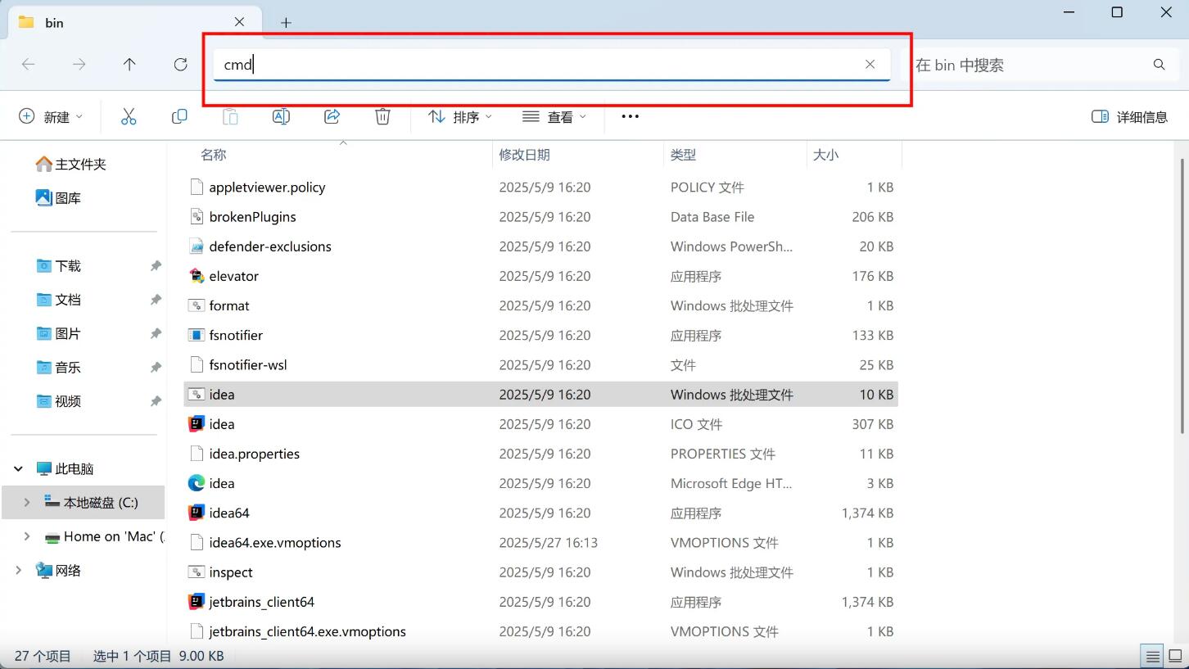Refresh the bin folder view
The height and width of the screenshot is (669, 1189).
click(181, 65)
